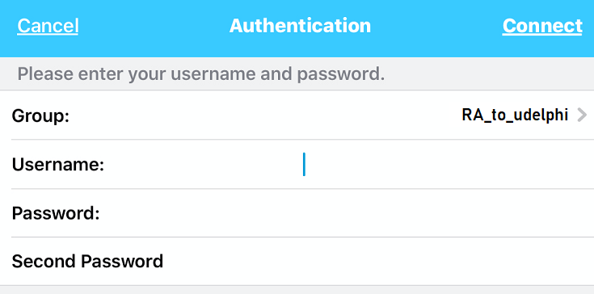
Task: Click the Password: label
Action: click(56, 213)
